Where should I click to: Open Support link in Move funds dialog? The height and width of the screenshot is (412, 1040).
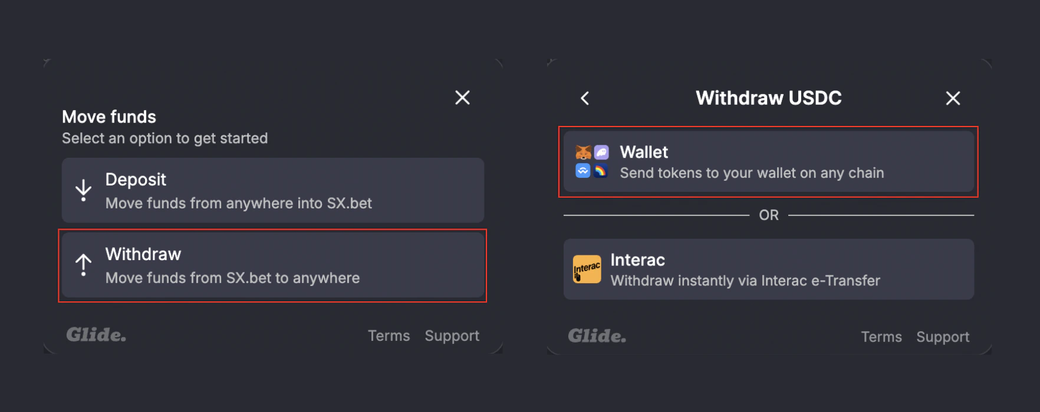[x=452, y=336]
